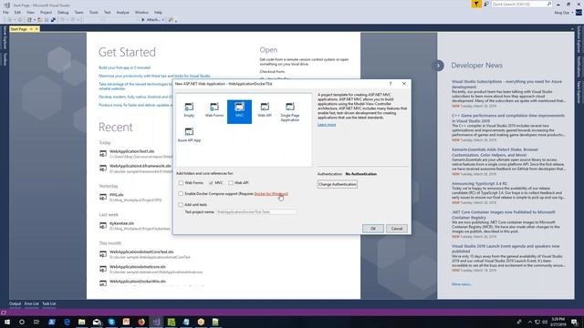584x328 pixels.
Task: Open recent solution WebApplicationdotnetcore.sln
Action: coord(138,267)
